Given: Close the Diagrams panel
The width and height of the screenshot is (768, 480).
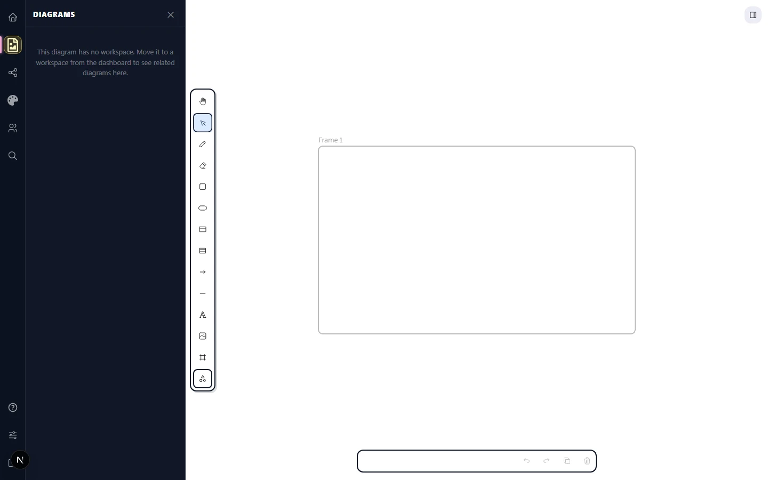Looking at the screenshot, I should click(x=171, y=15).
